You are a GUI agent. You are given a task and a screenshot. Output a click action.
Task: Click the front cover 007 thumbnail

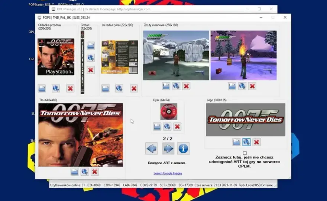[x=56, y=57]
